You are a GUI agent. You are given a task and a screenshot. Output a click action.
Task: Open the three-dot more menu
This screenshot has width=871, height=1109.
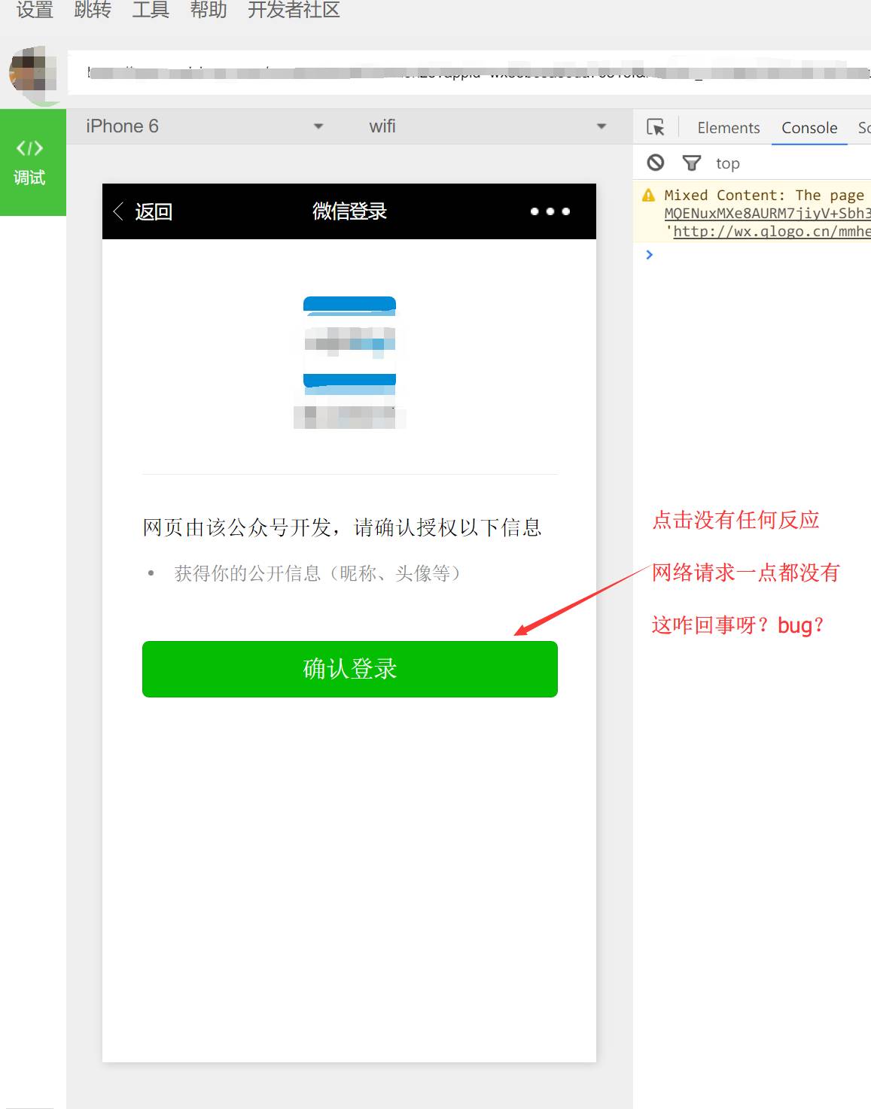tap(550, 211)
